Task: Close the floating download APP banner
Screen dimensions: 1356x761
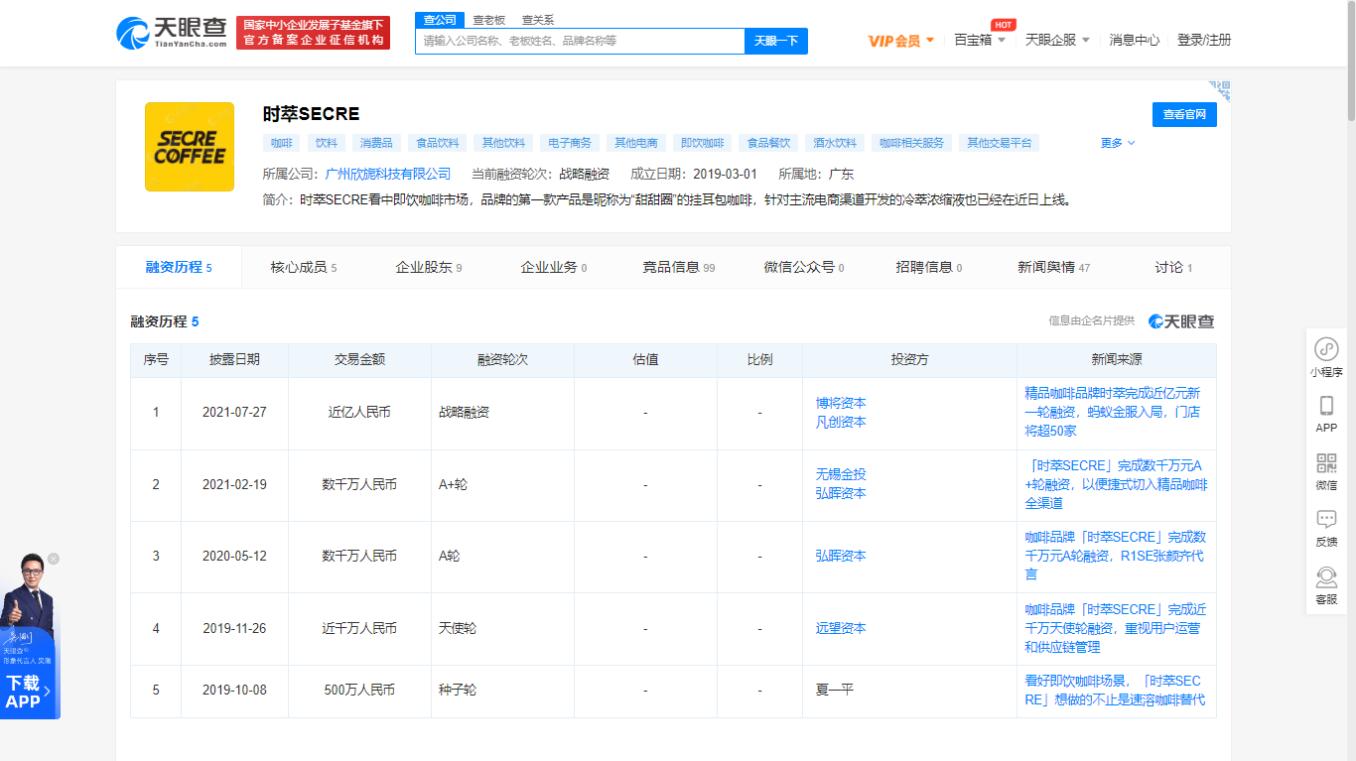Action: (x=54, y=559)
